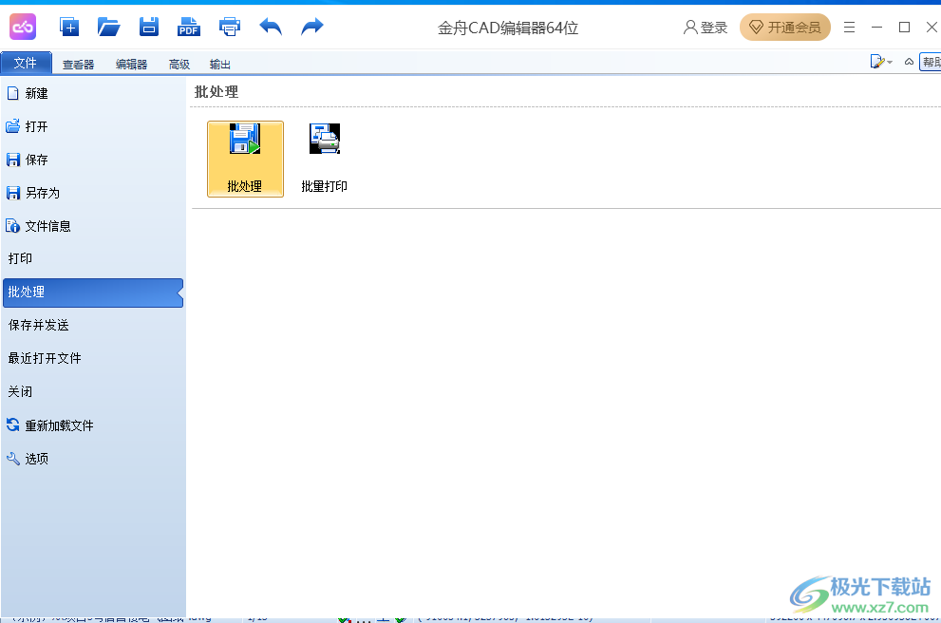Open the folder icon in the top toolbar
Image resolution: width=941 pixels, height=623 pixels.
click(x=108, y=27)
